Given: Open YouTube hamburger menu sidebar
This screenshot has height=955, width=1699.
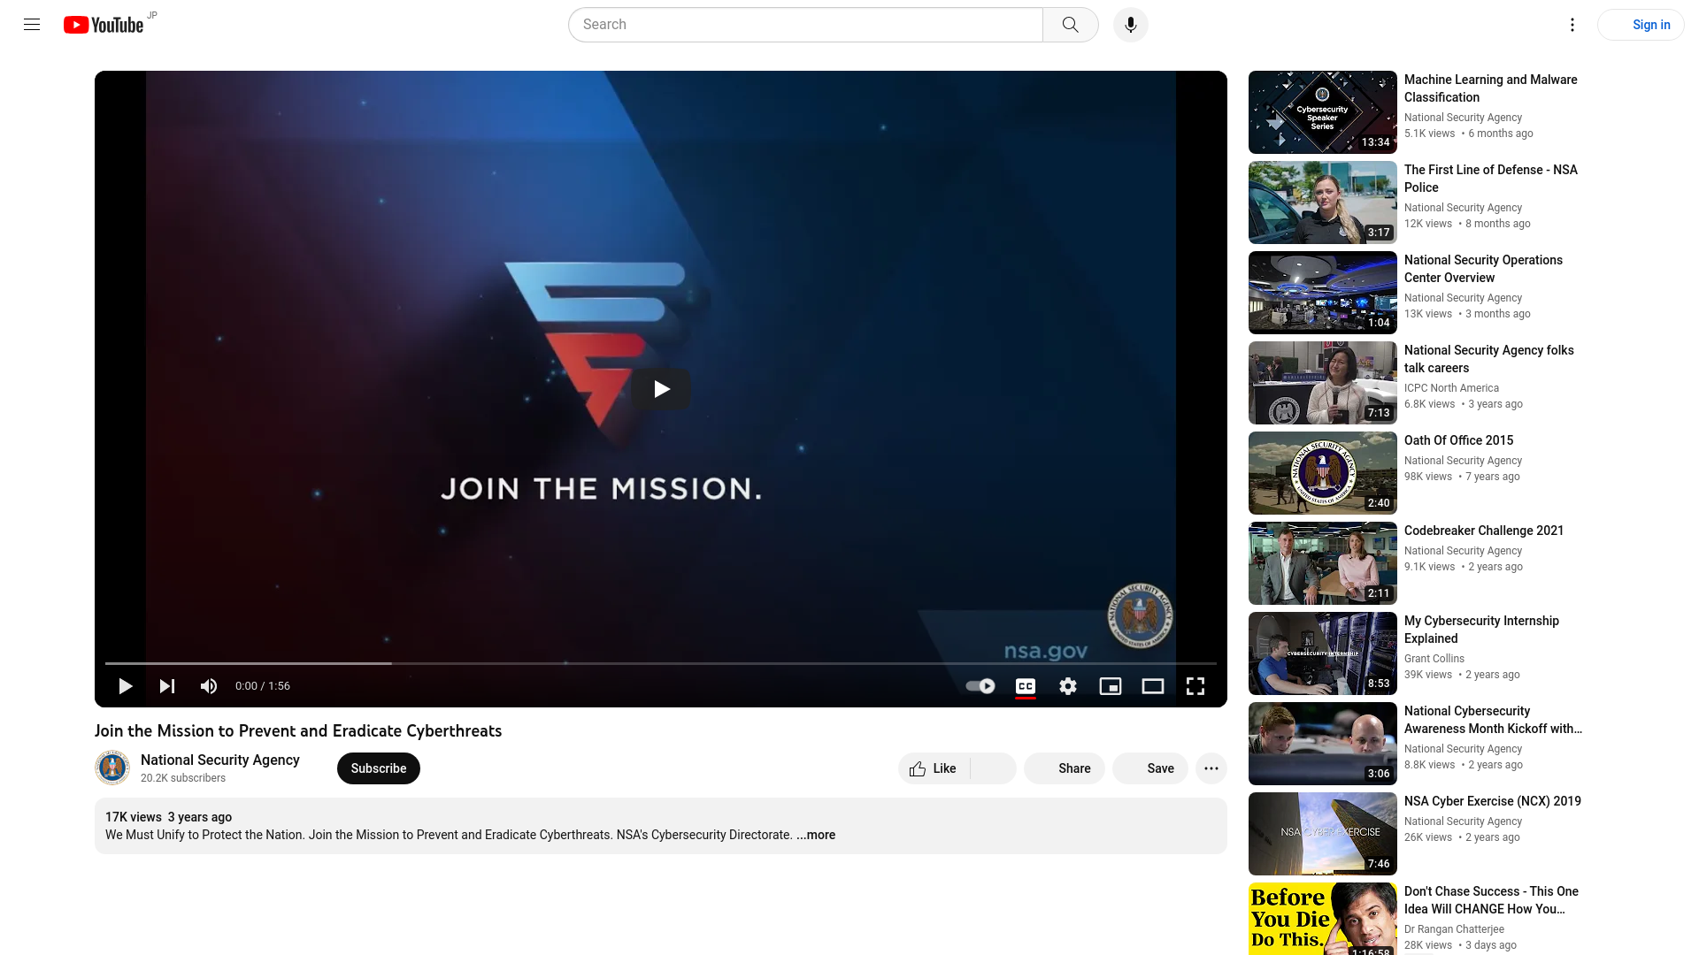Looking at the screenshot, I should pyautogui.click(x=32, y=25).
